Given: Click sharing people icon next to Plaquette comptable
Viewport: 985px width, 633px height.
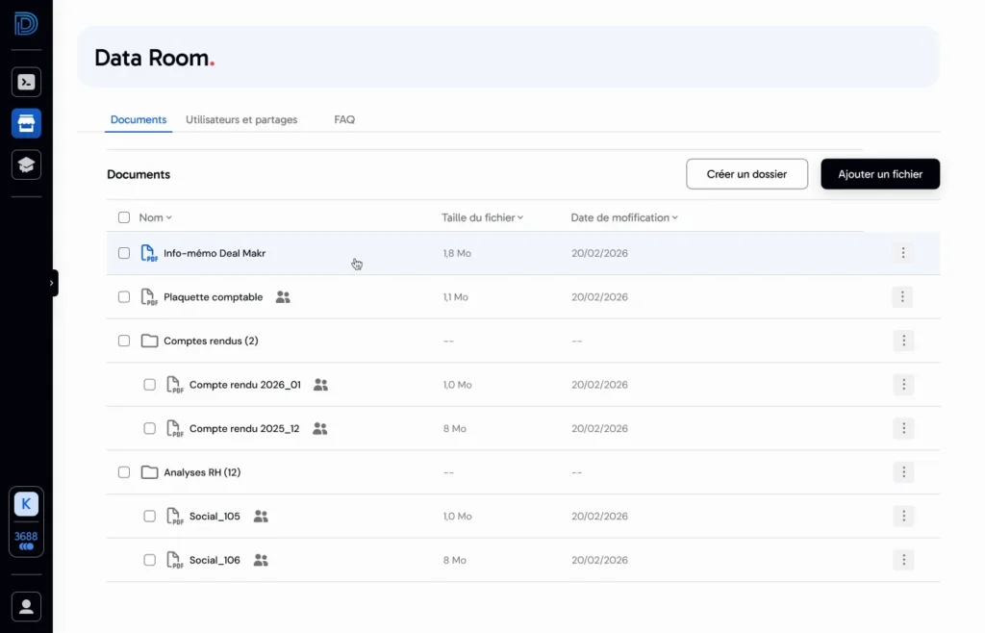Looking at the screenshot, I should coord(283,297).
